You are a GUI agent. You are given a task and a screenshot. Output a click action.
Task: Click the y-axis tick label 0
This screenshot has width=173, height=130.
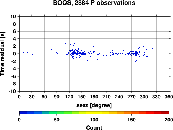click(15, 54)
